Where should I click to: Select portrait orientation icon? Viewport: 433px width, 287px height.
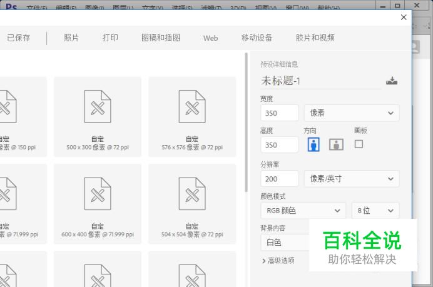(x=313, y=144)
